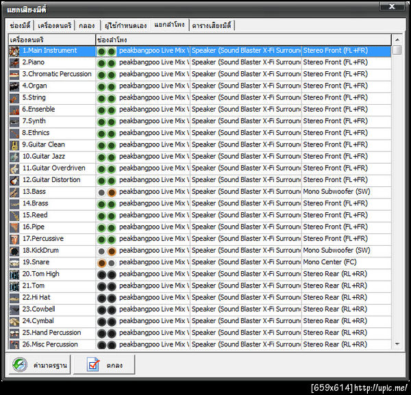Click the ช่องลำโพง column header

tap(243, 40)
